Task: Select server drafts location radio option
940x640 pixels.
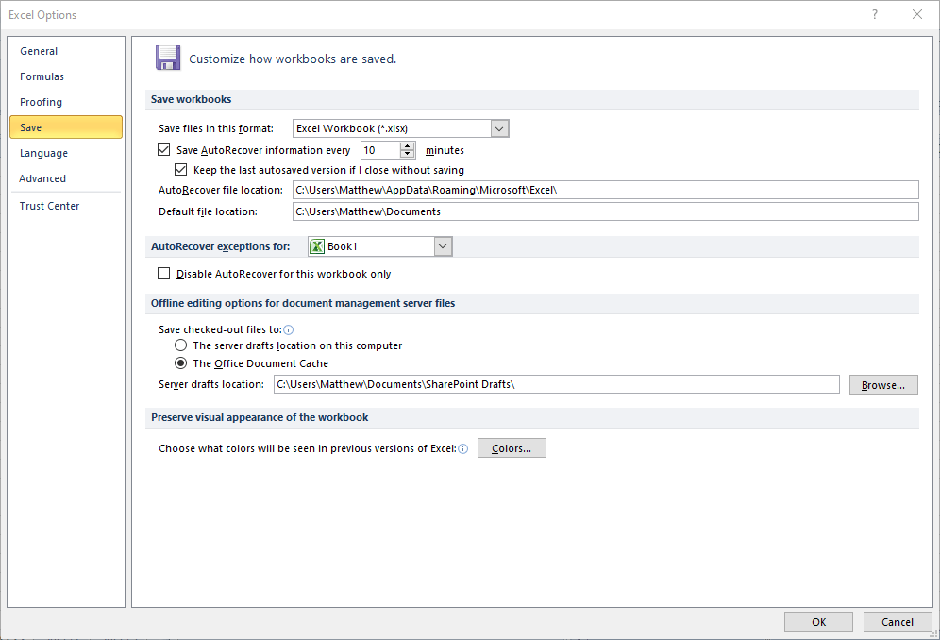Action: tap(180, 345)
